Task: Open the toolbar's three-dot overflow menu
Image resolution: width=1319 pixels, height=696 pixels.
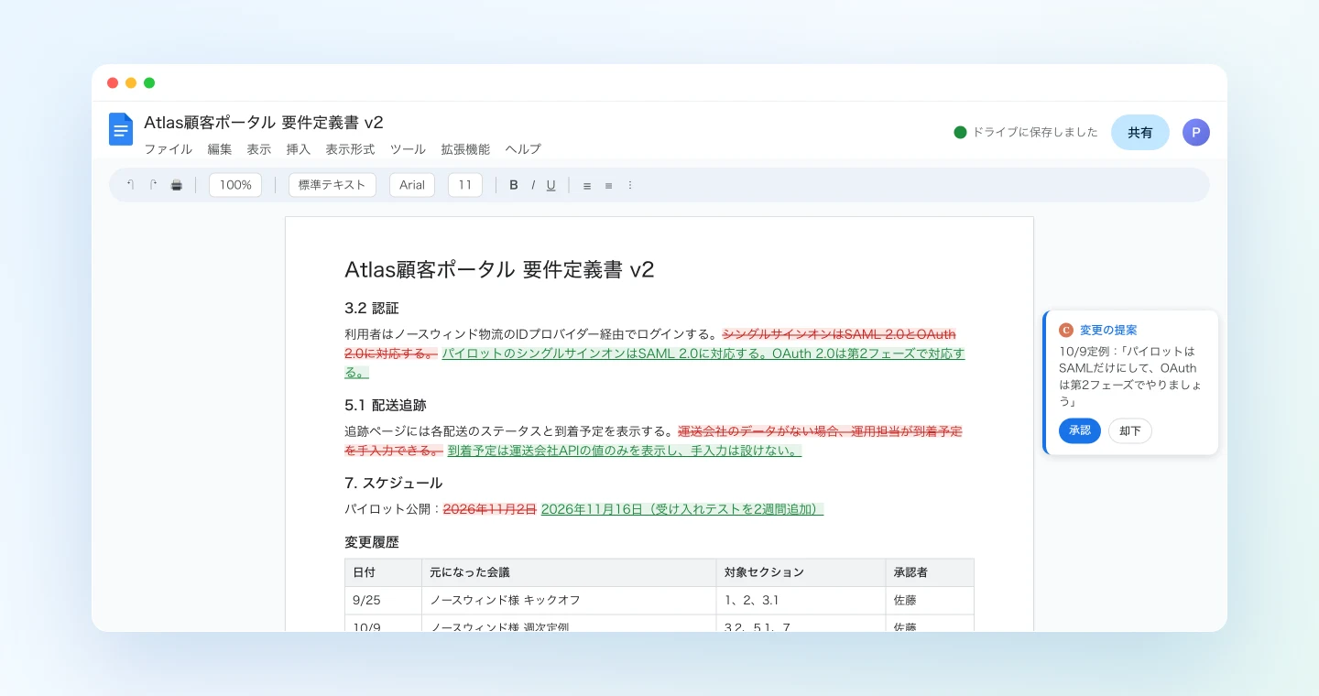Action: (629, 185)
